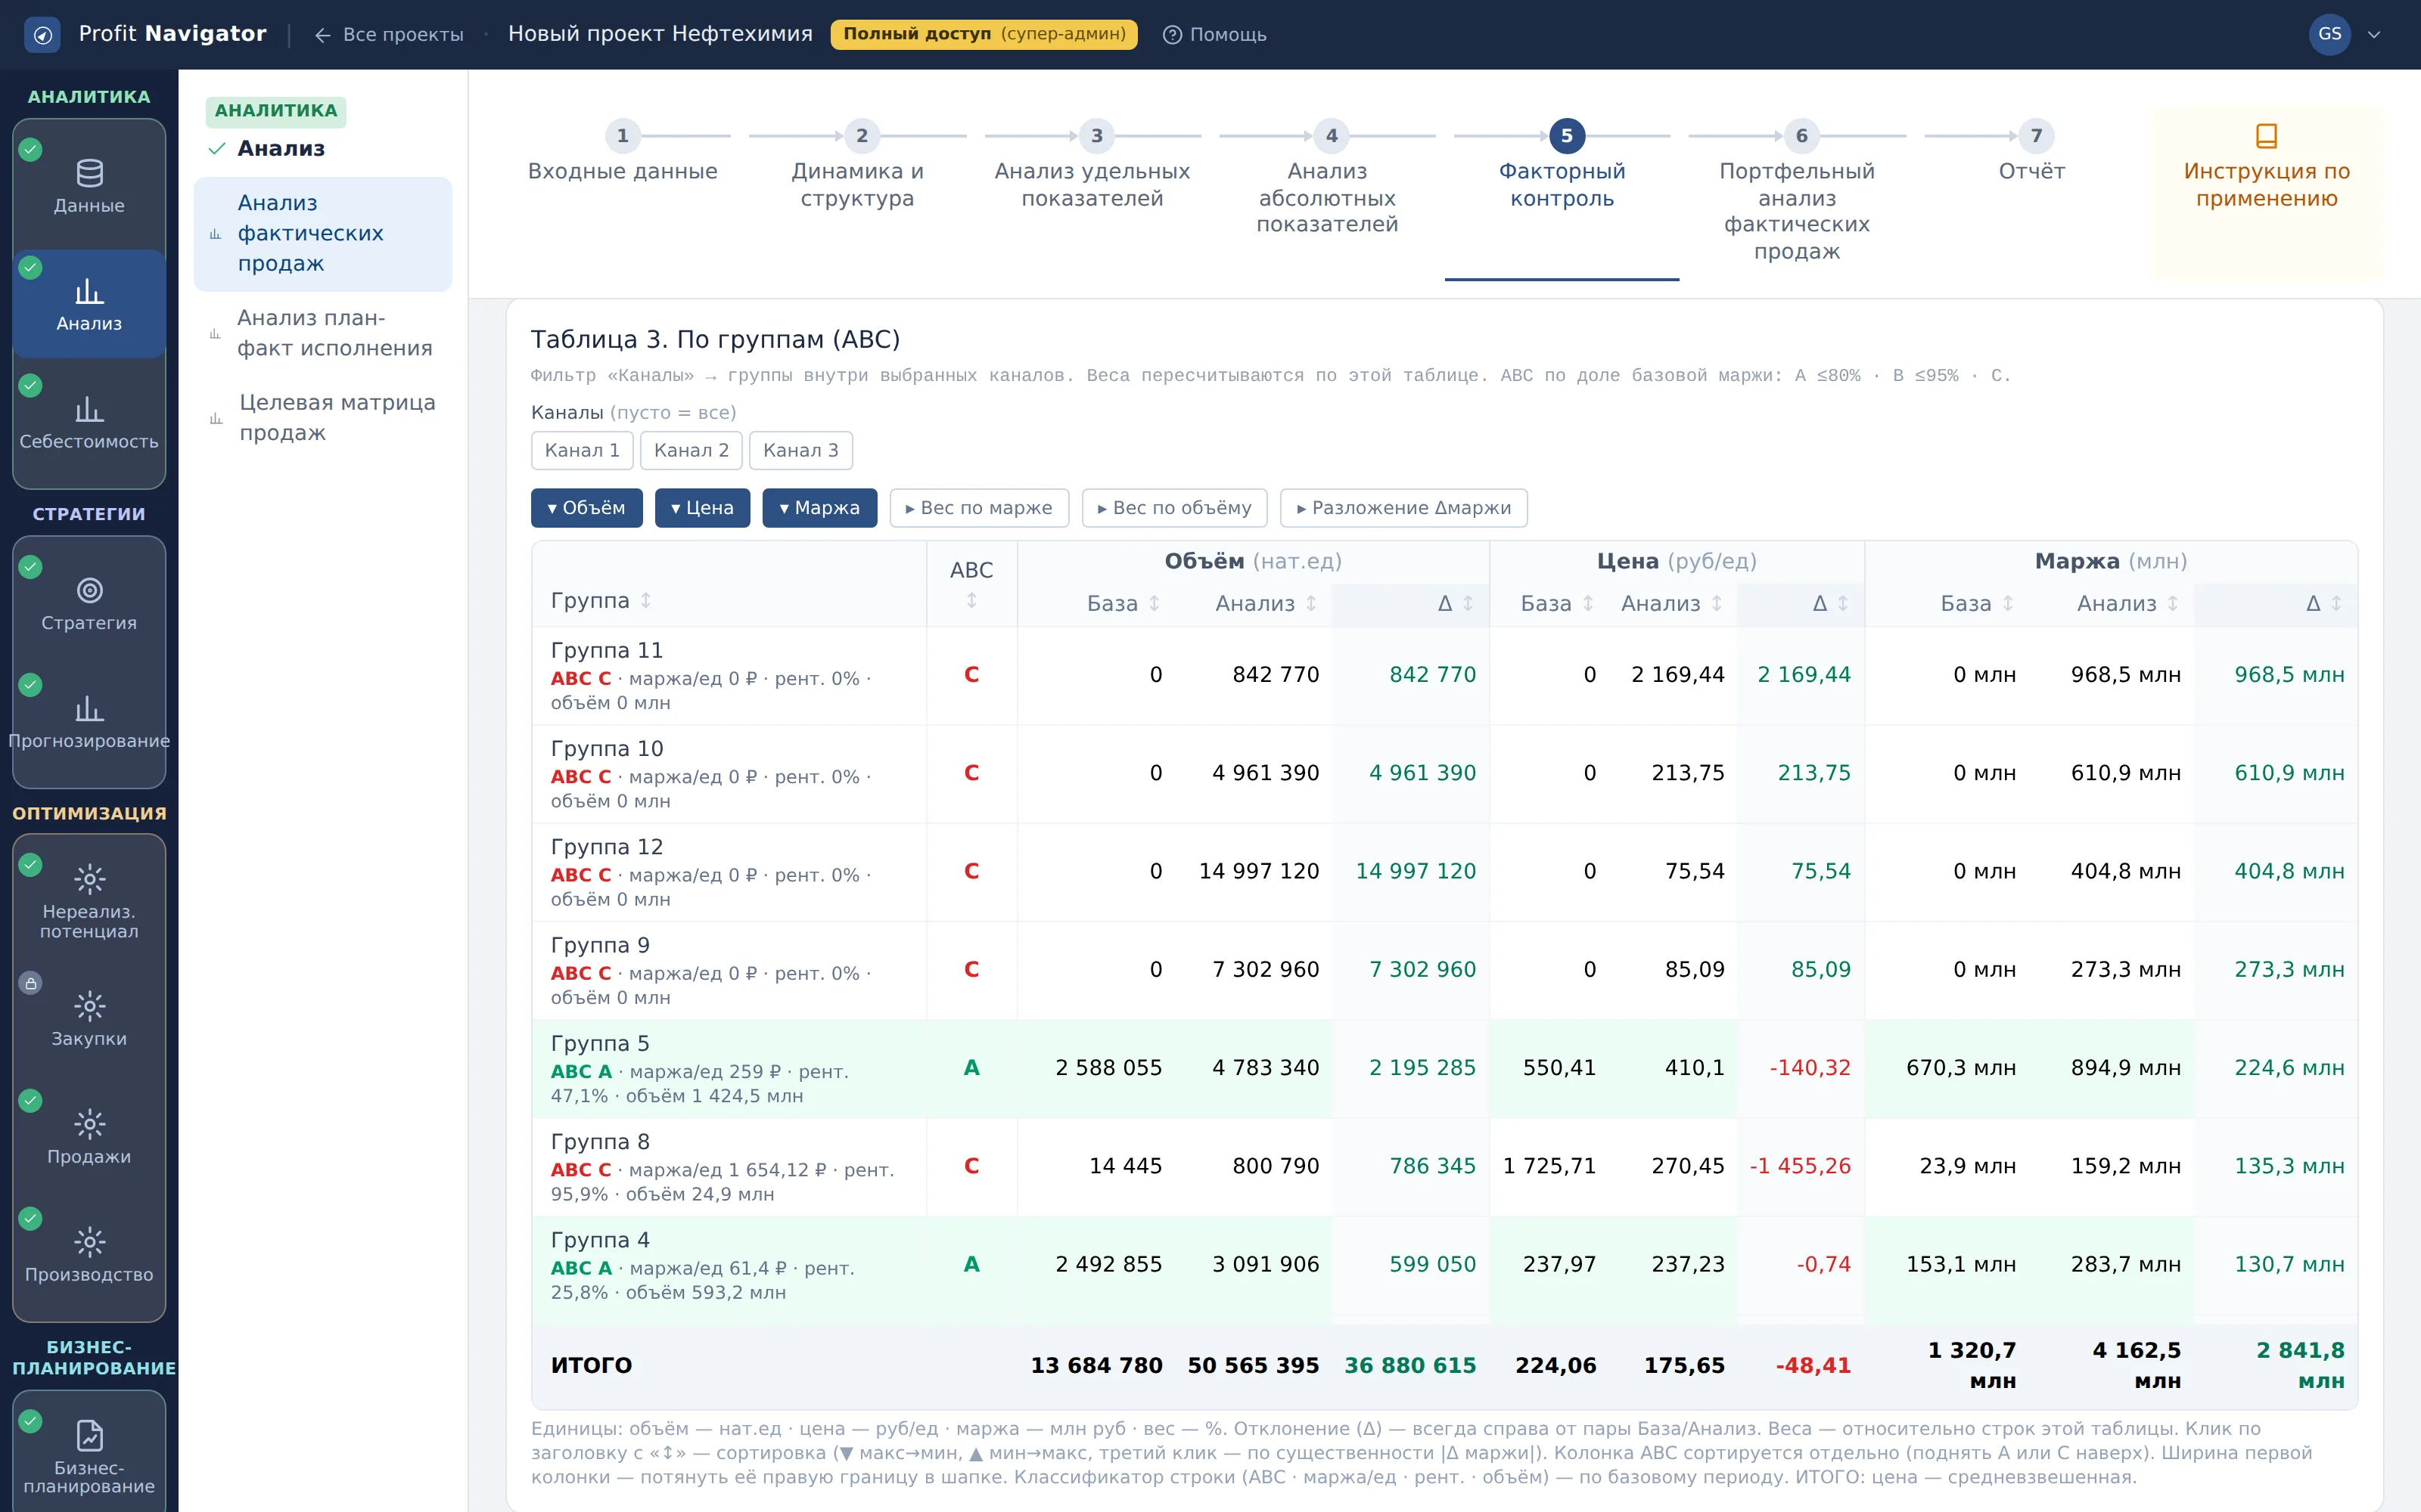The height and width of the screenshot is (1512, 2421).
Task: Go to step 6 Портфельный анализ
Action: 1797,193
